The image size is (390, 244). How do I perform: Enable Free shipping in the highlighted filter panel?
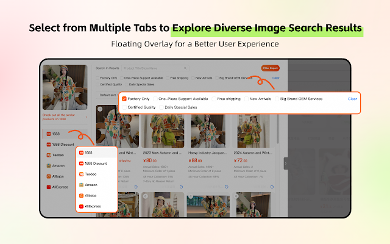point(214,99)
